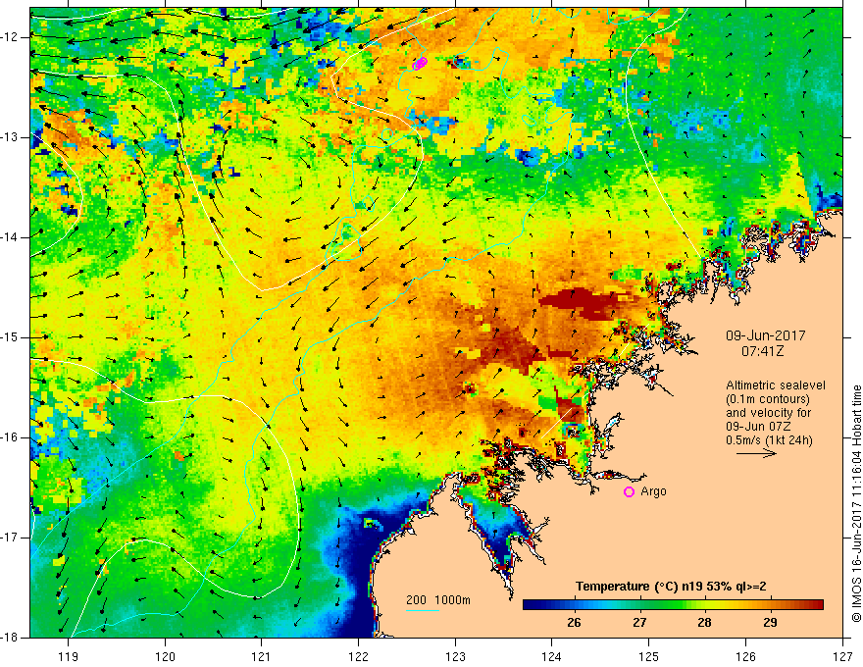Click the magenta Argo legend circle

point(629,491)
